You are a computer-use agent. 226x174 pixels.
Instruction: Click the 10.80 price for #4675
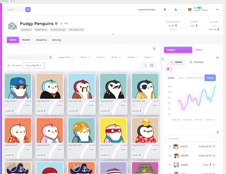pyautogui.click(x=205, y=147)
